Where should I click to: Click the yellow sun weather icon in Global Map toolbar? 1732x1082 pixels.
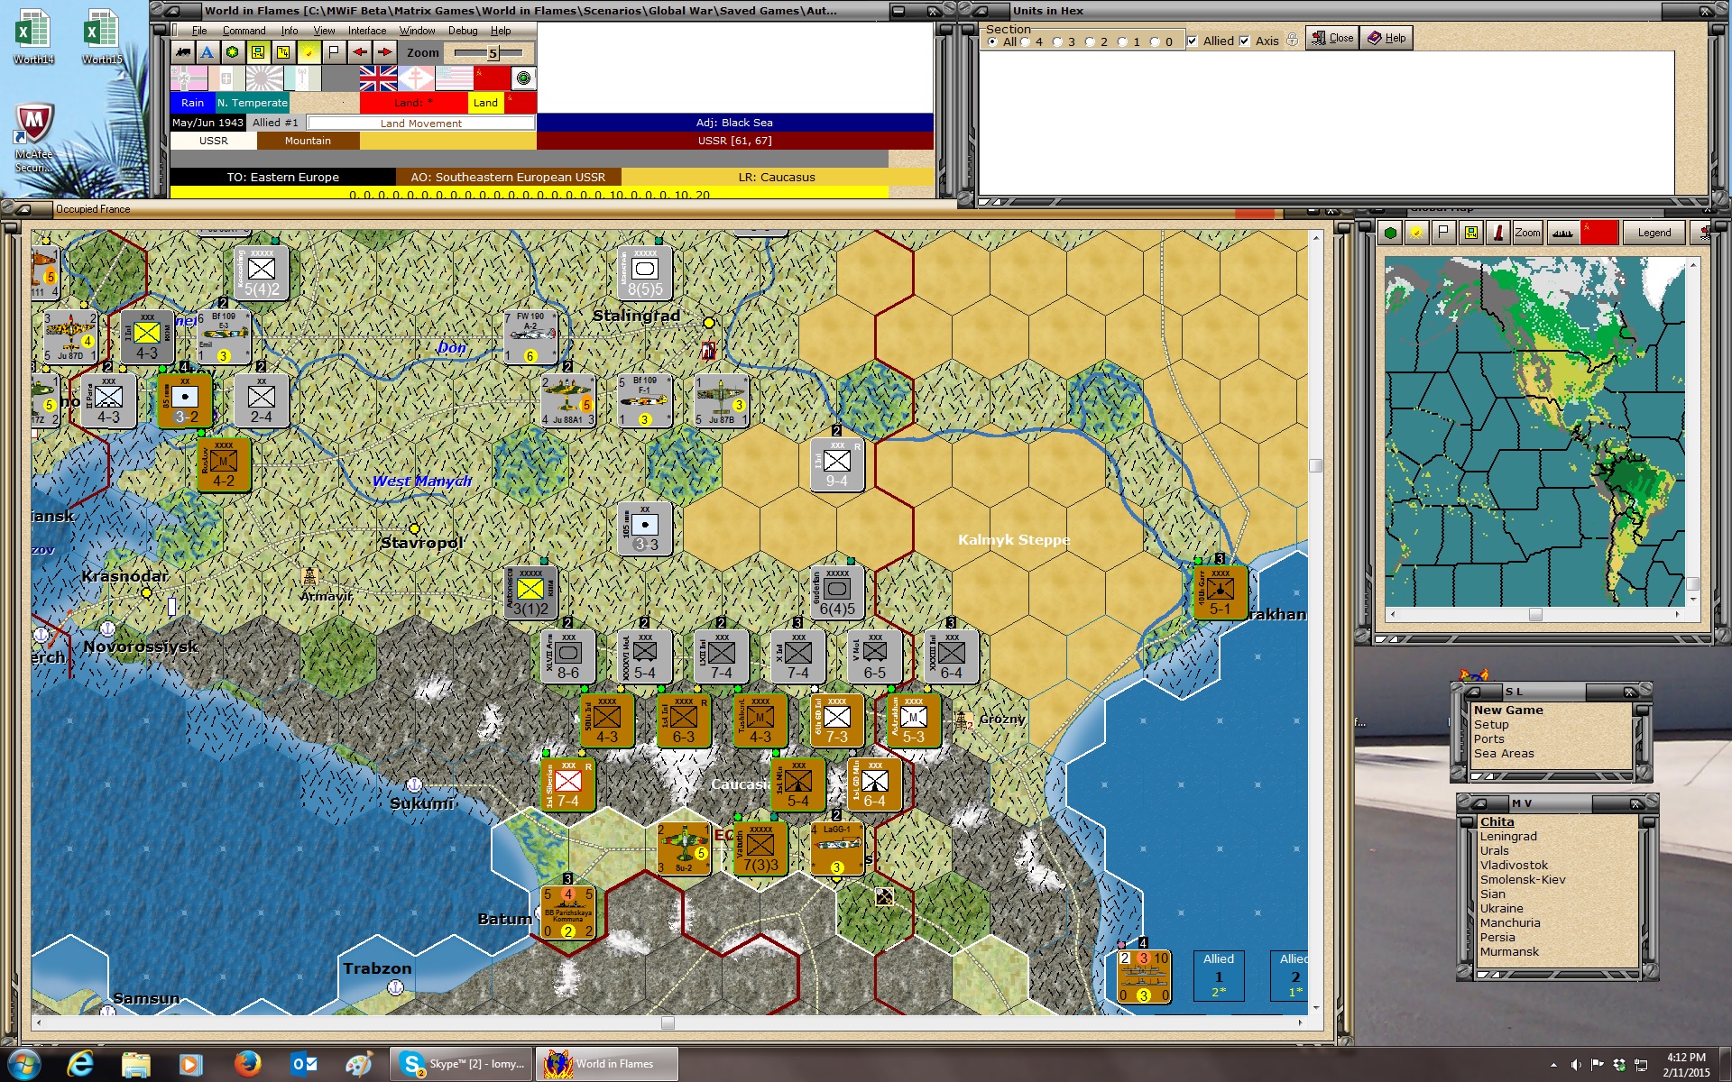coord(1417,233)
